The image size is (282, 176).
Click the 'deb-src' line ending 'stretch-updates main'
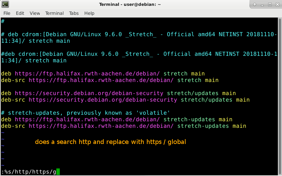(x=124, y=126)
